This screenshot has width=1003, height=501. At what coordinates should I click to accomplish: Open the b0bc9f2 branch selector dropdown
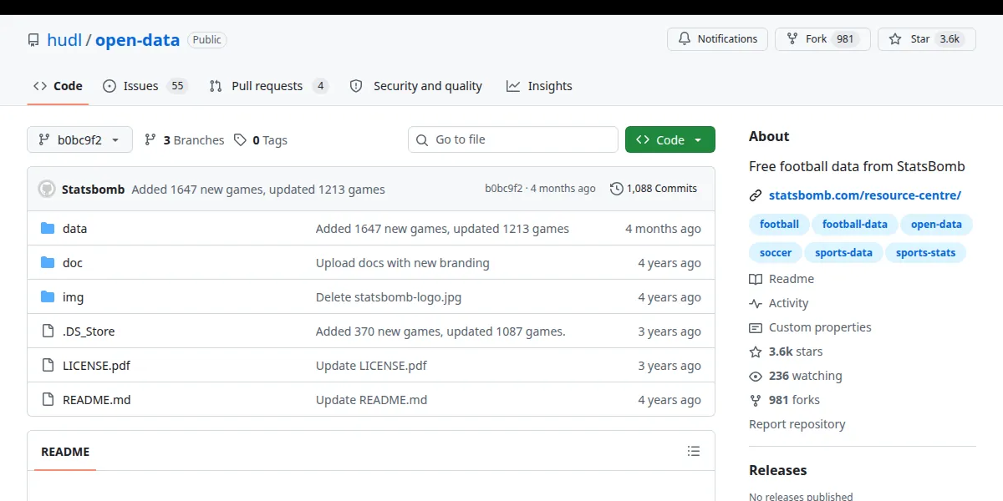[x=79, y=139]
